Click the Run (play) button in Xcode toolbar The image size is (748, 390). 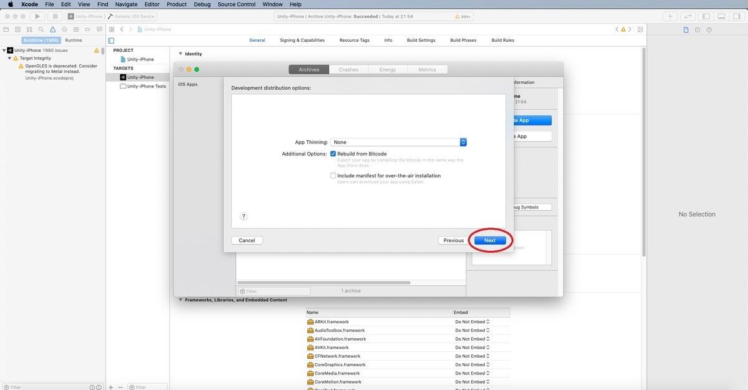click(37, 16)
